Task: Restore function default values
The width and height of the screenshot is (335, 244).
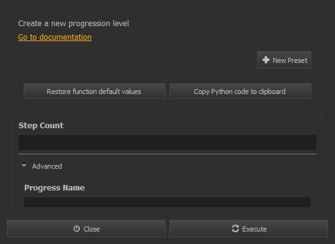Action: (95, 91)
